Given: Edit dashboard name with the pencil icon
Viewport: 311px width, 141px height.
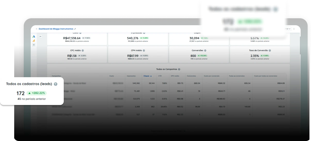Looking at the screenshot, I should (75, 29).
